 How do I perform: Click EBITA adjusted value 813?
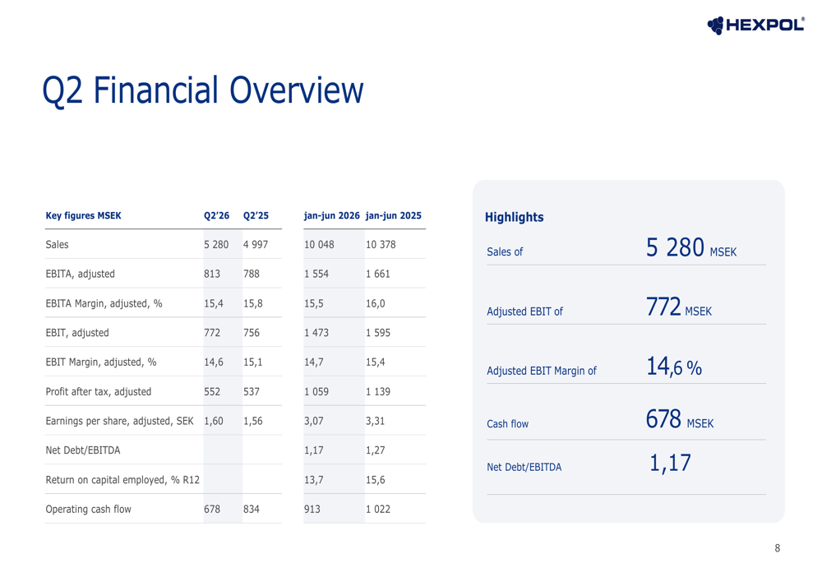212,274
